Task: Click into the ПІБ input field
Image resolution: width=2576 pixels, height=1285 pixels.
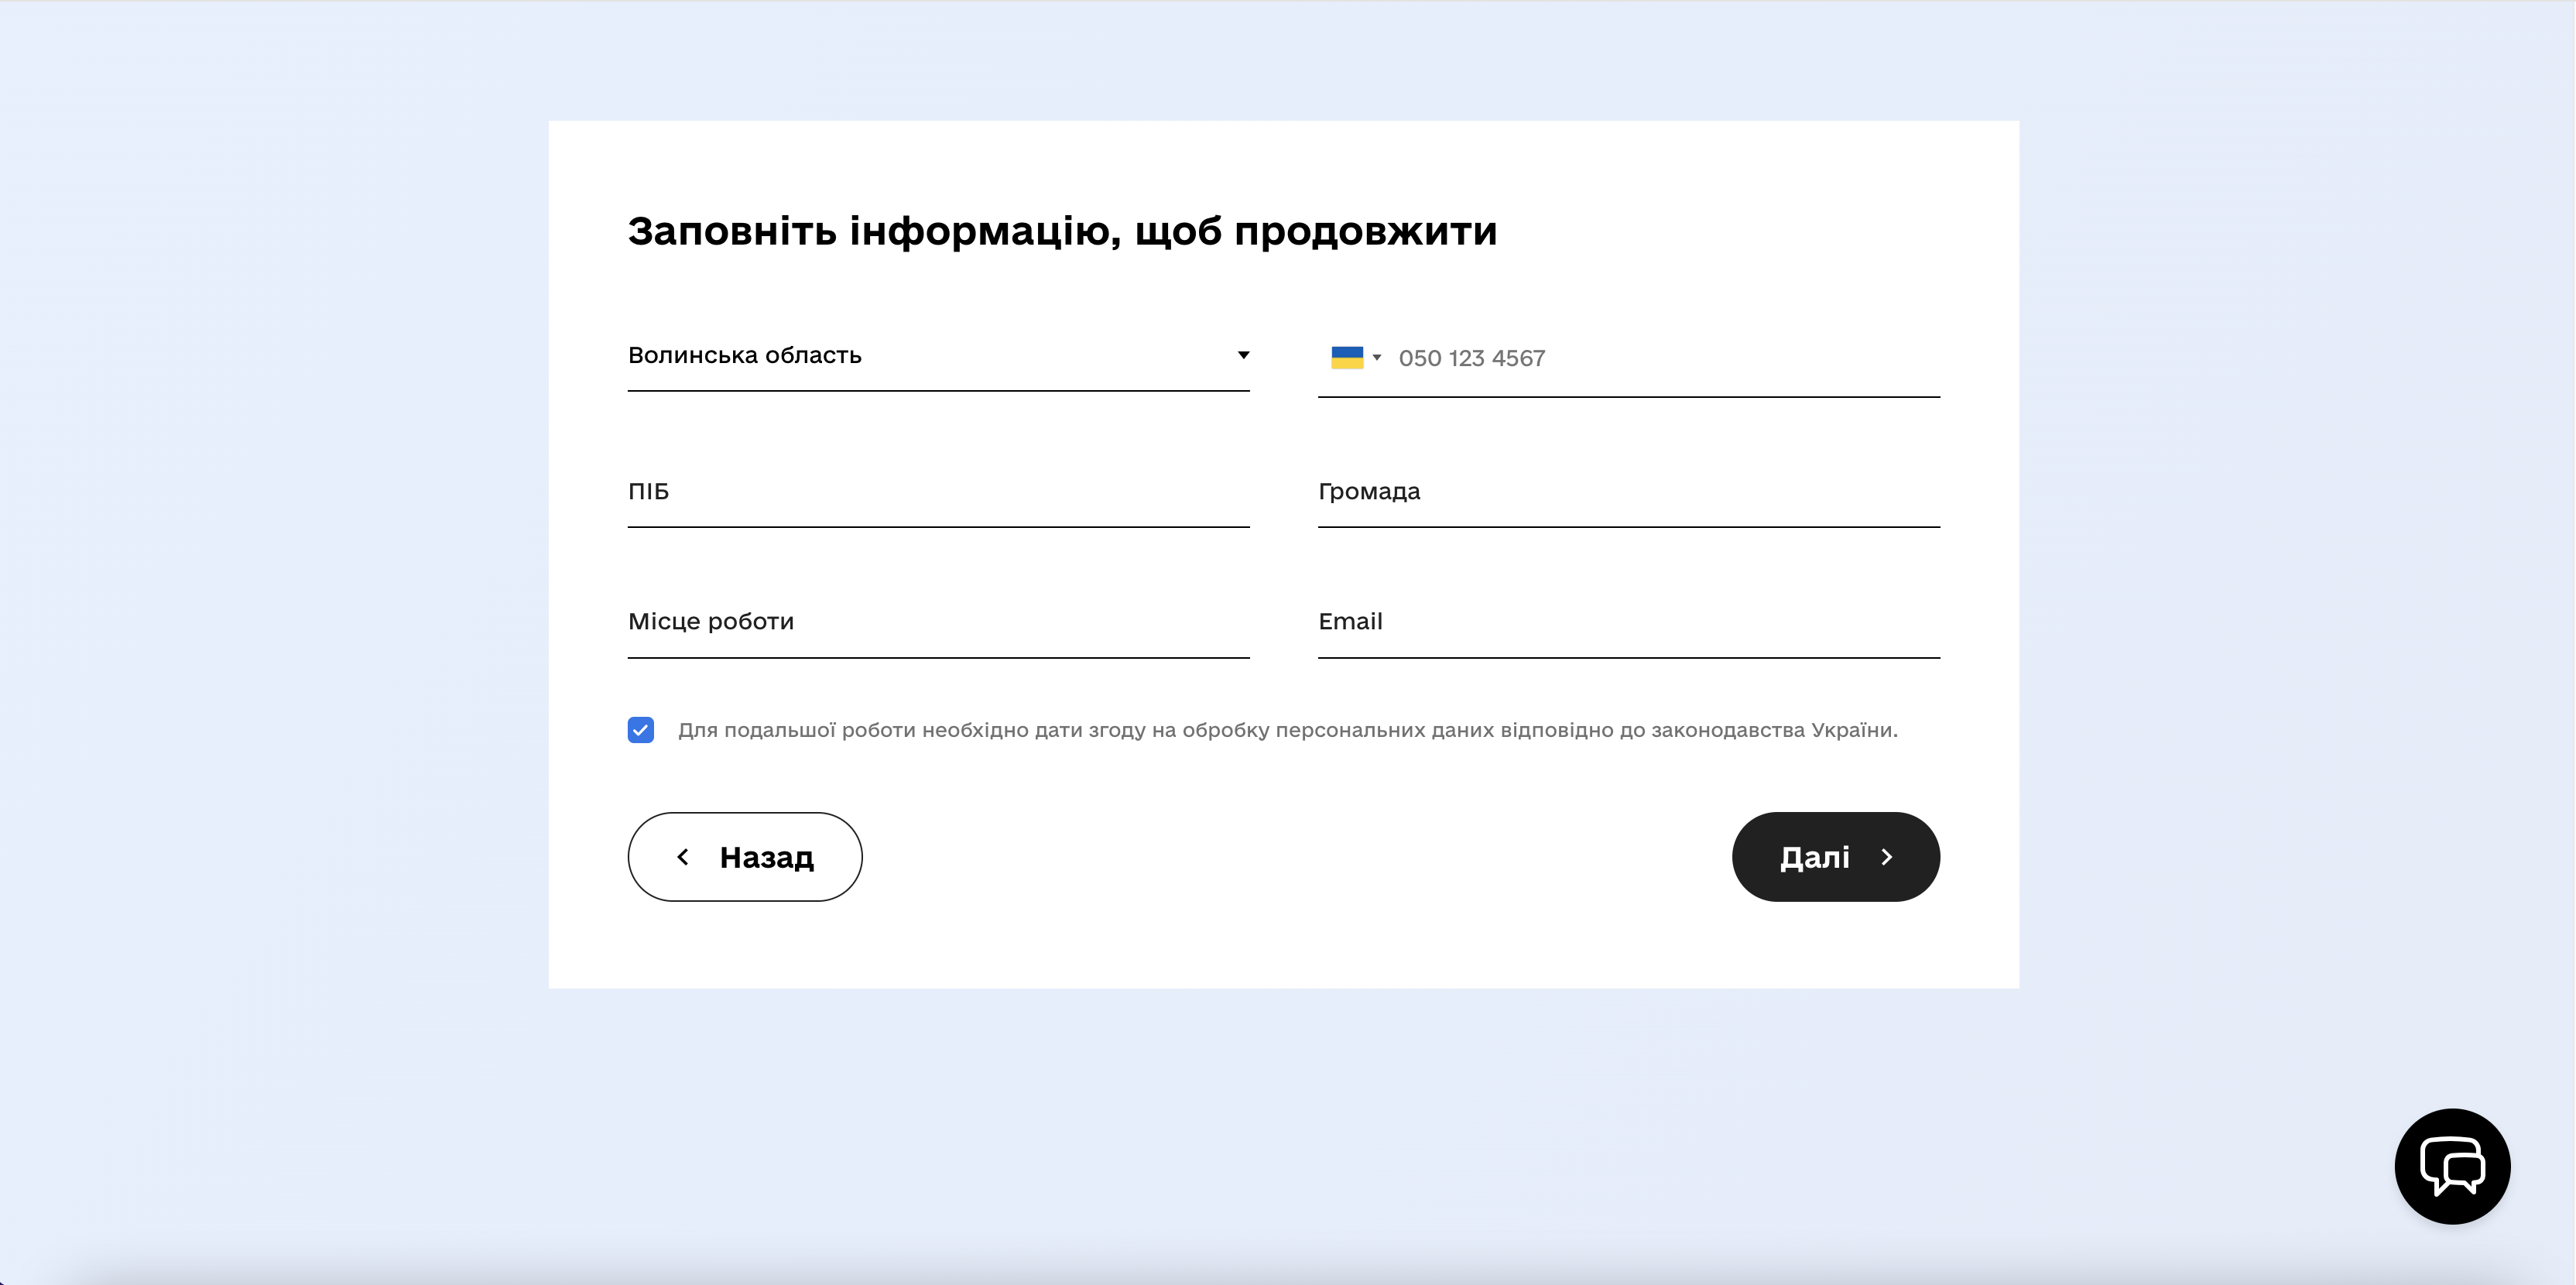Action: tap(939, 491)
